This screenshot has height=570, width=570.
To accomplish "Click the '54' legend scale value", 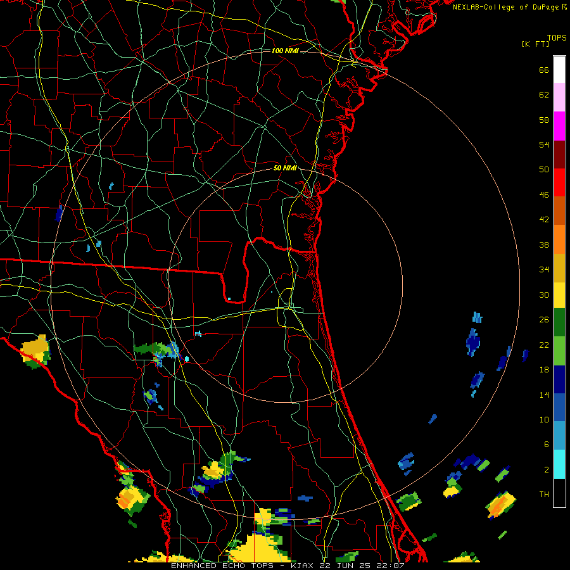I will point(544,144).
